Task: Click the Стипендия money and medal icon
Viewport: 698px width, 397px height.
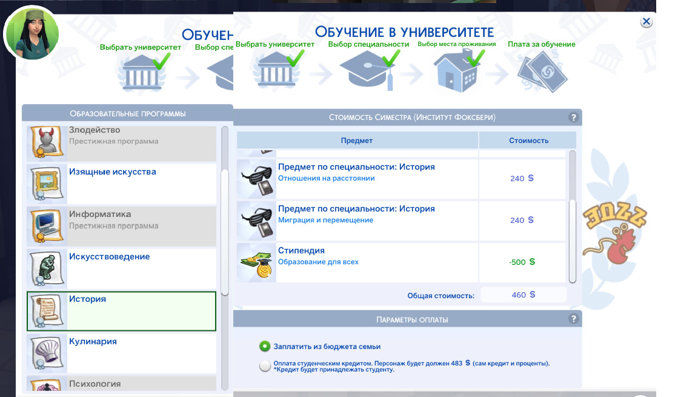Action: pyautogui.click(x=256, y=262)
